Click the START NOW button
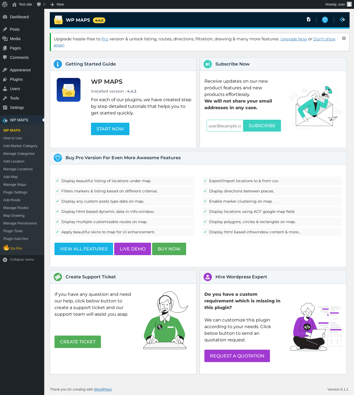354x395 pixels. click(x=110, y=129)
